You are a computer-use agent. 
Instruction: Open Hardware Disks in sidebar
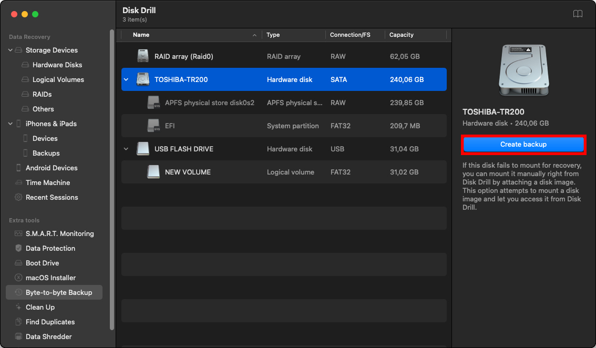coord(57,65)
